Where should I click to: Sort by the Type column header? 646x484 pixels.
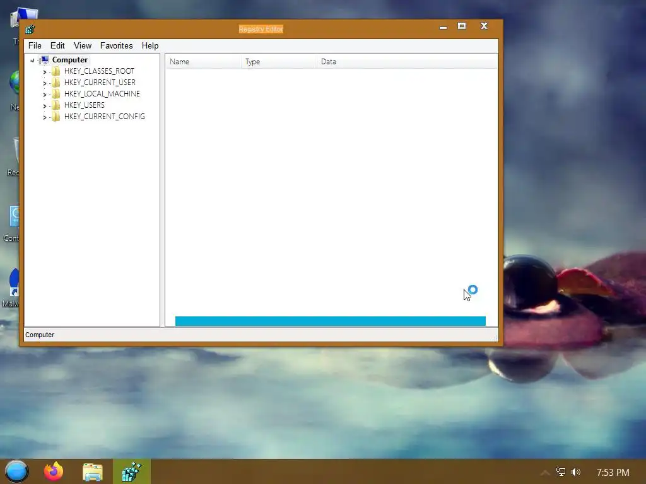279,62
